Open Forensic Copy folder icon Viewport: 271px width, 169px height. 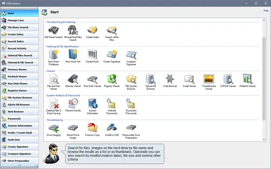coord(93,128)
